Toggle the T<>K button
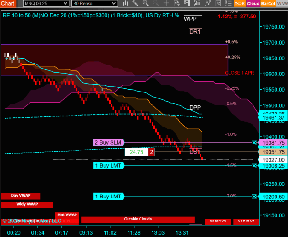288x237 pixels. [240, 4]
